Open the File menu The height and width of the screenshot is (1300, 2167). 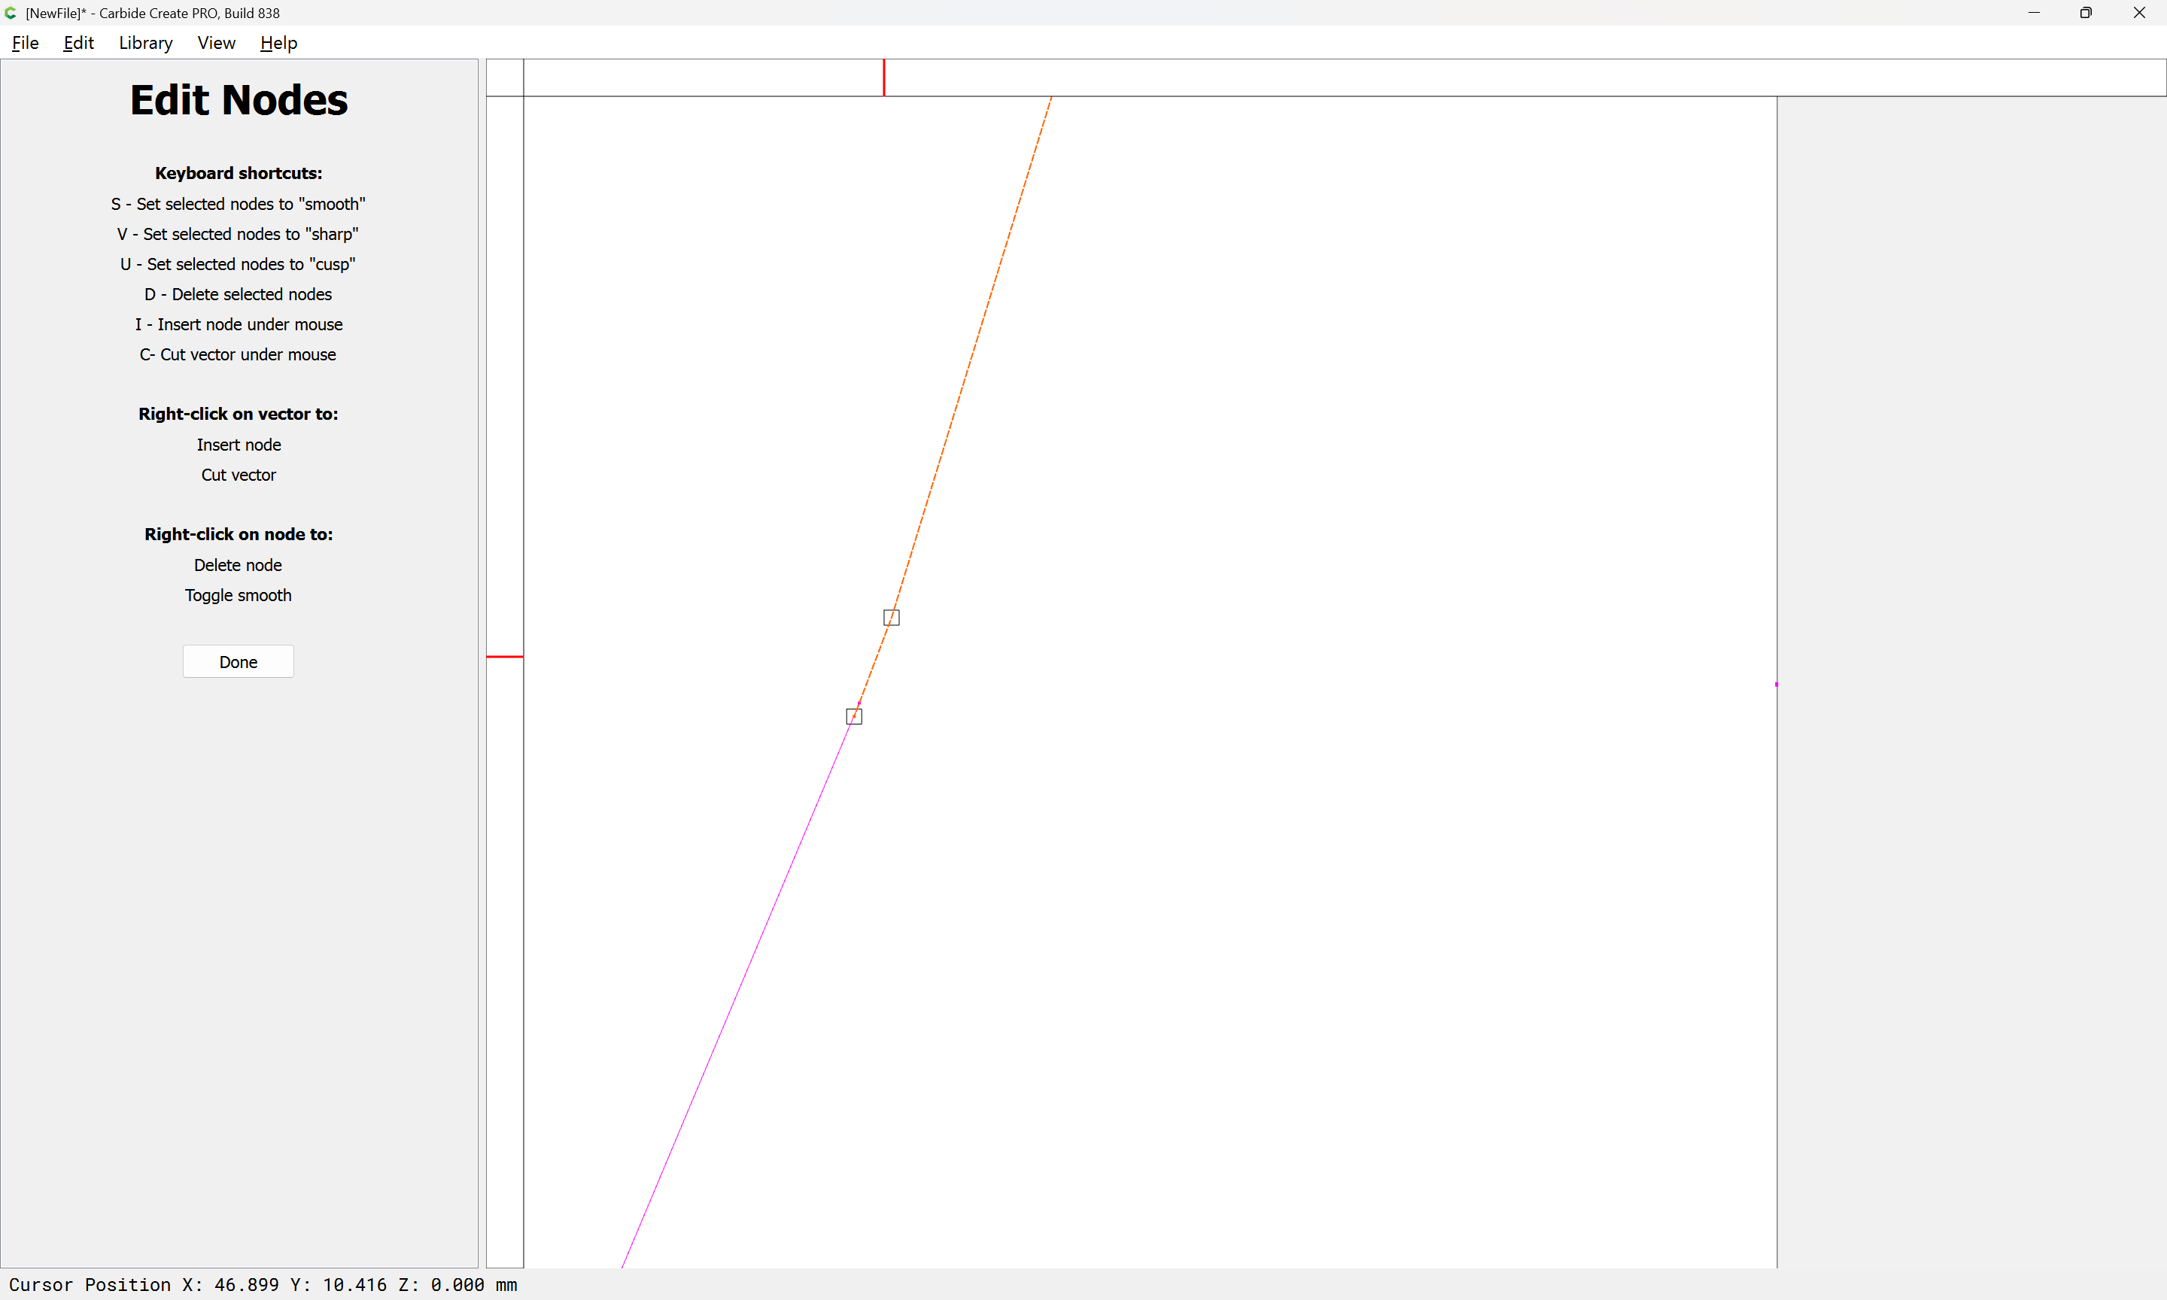point(25,43)
